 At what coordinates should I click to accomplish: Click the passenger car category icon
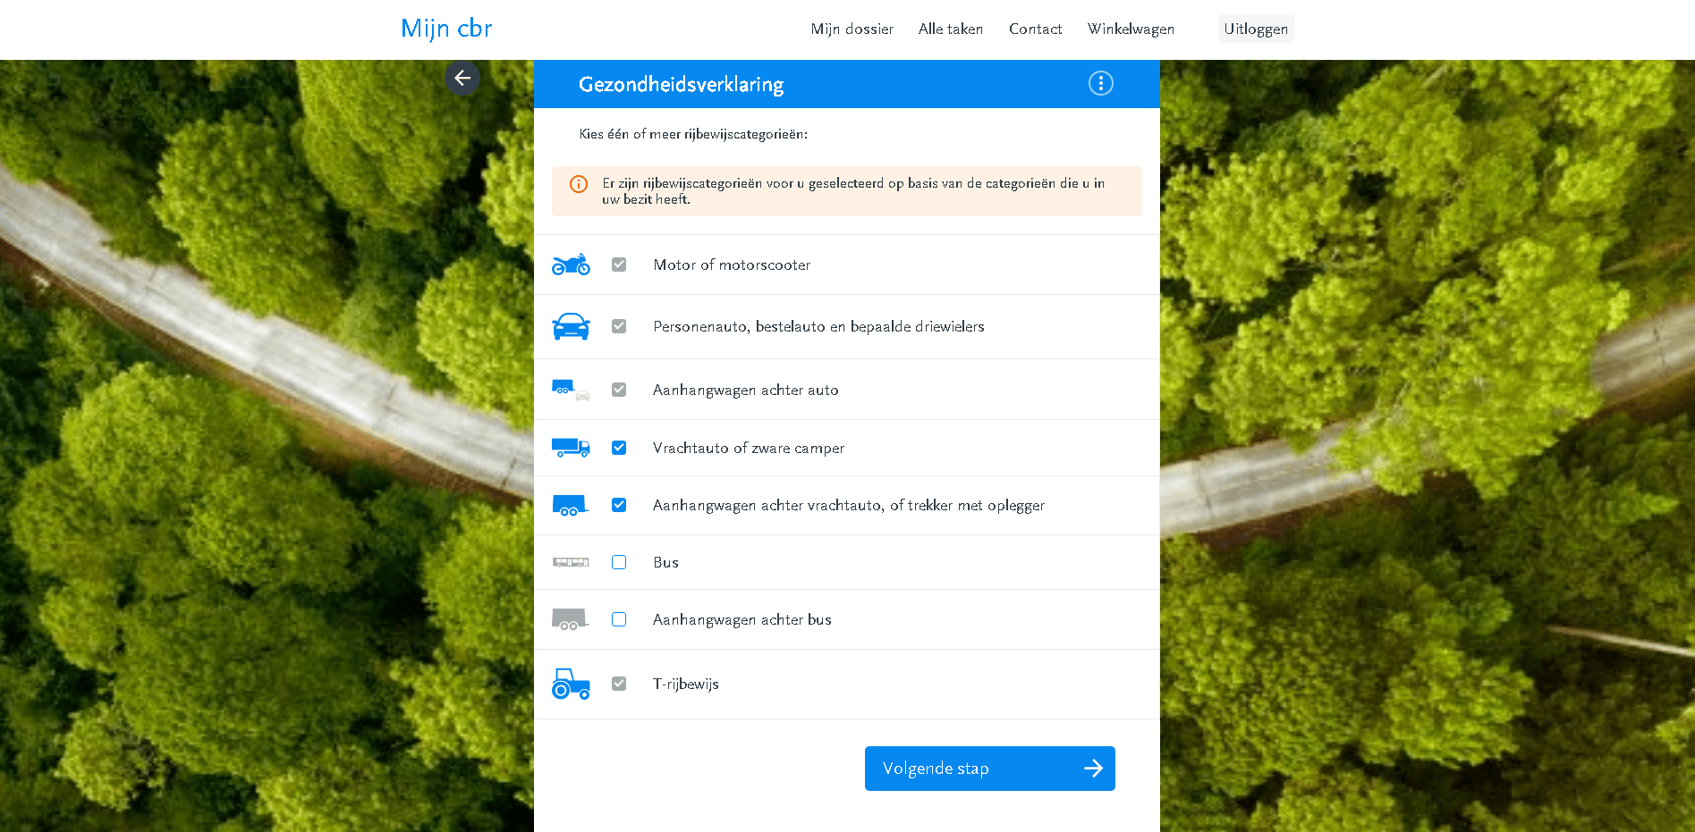point(571,326)
